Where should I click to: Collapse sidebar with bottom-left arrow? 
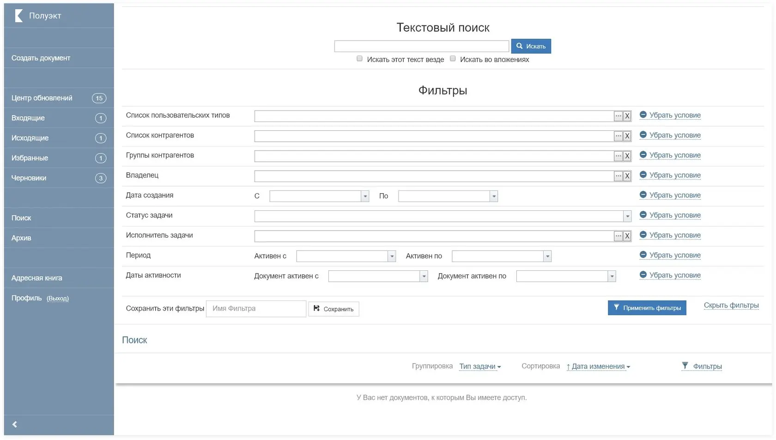(15, 424)
